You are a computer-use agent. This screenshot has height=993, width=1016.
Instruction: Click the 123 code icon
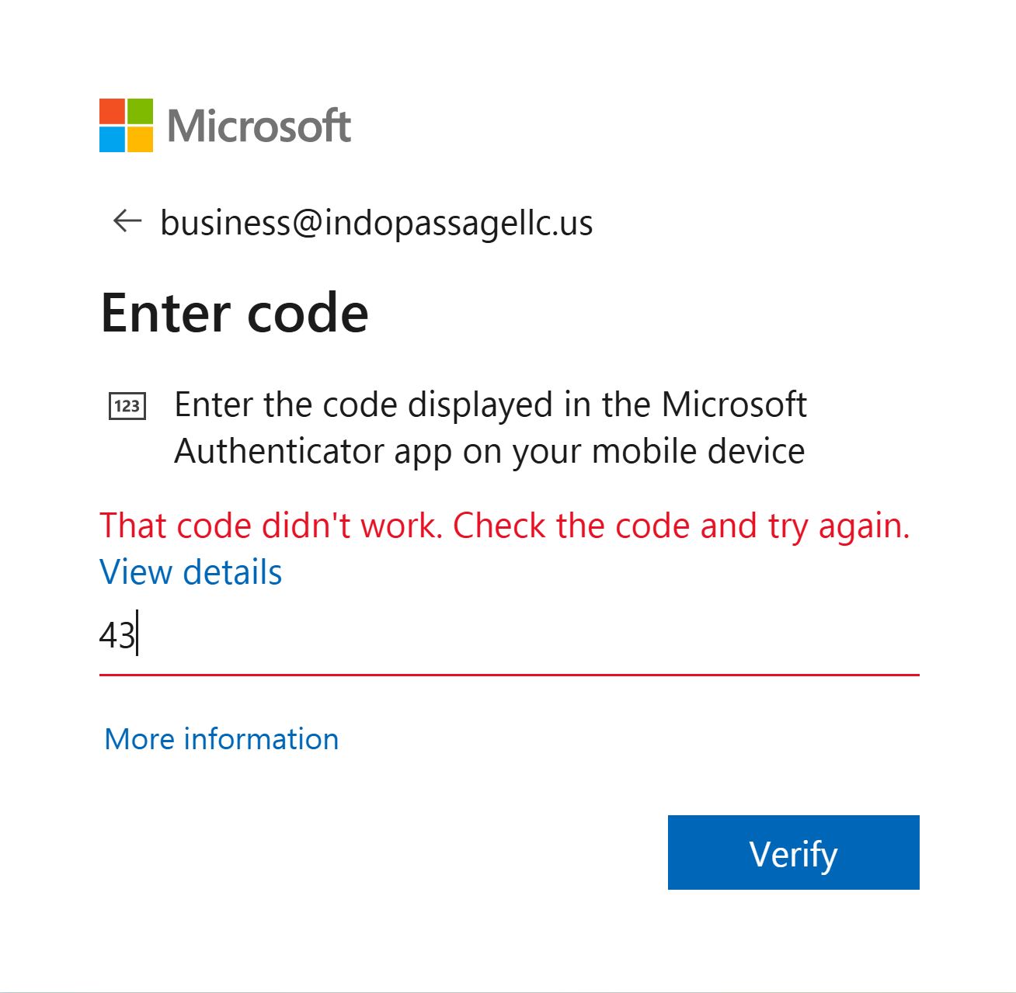(x=127, y=405)
